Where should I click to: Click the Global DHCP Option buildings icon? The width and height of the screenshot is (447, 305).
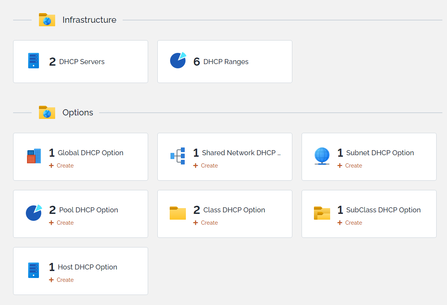34,156
